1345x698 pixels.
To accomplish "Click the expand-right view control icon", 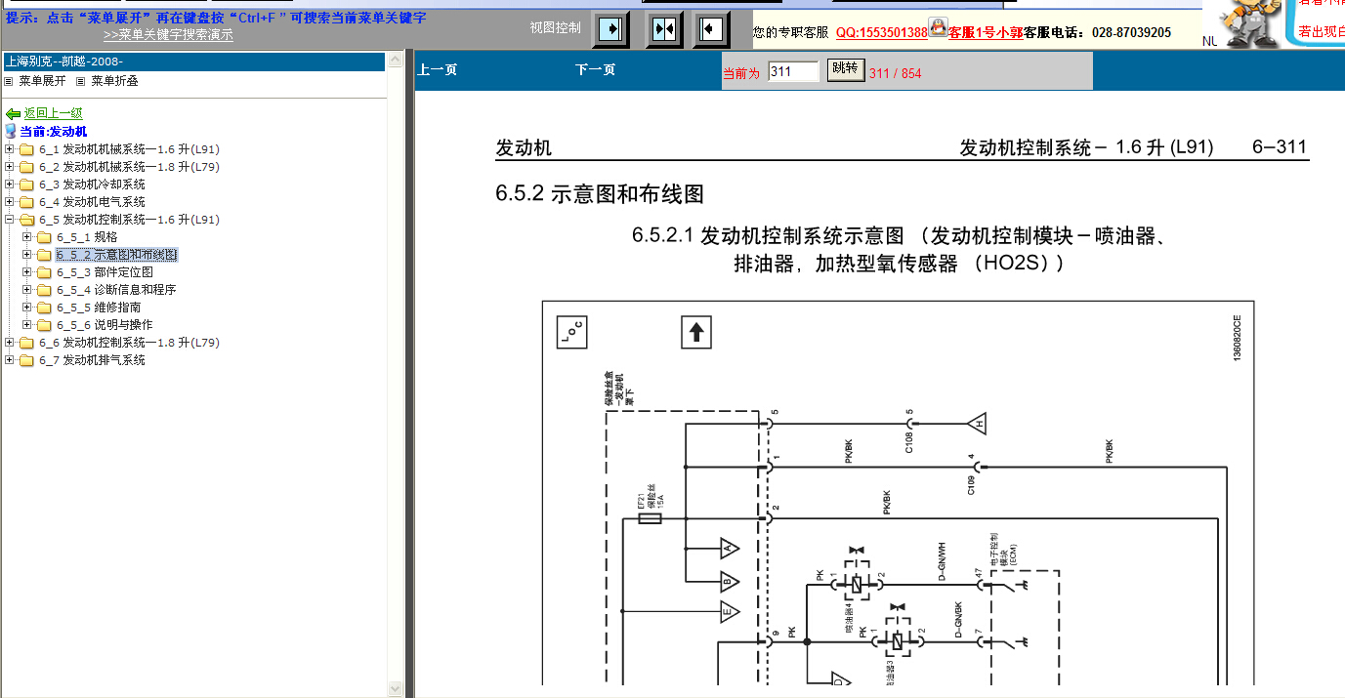I will [x=610, y=28].
